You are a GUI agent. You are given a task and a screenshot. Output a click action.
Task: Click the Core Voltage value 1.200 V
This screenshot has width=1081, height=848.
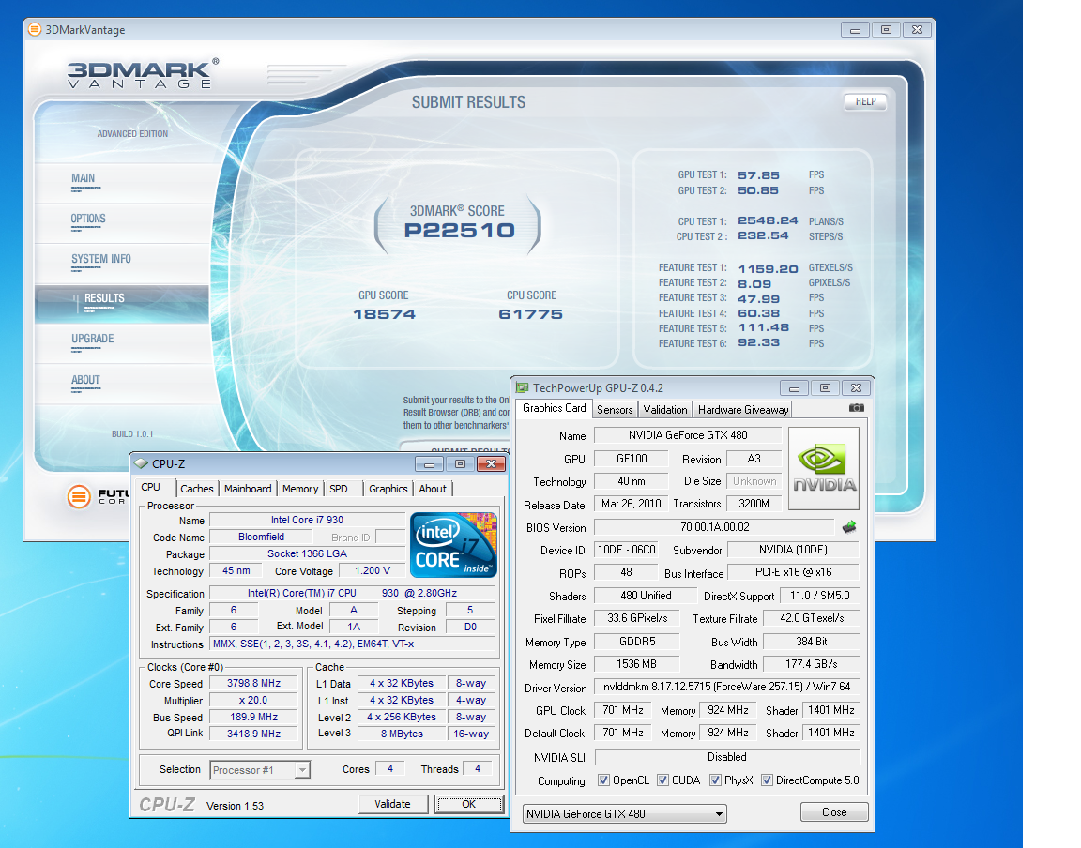(373, 571)
